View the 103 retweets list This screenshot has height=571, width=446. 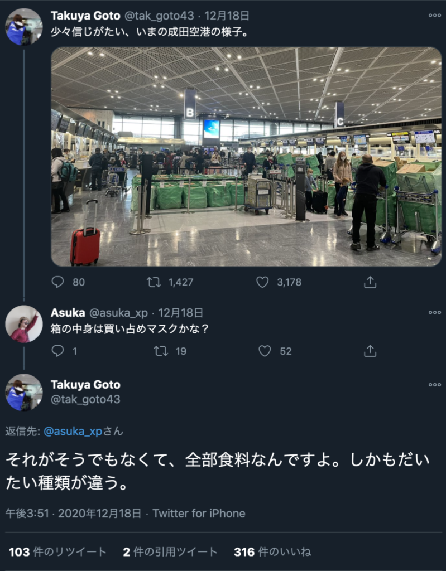click(57, 551)
